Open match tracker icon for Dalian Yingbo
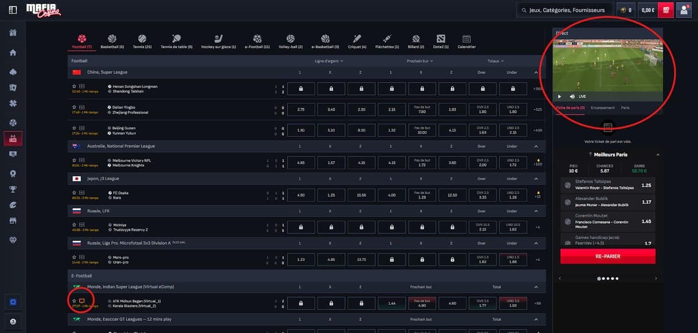 click(x=82, y=107)
